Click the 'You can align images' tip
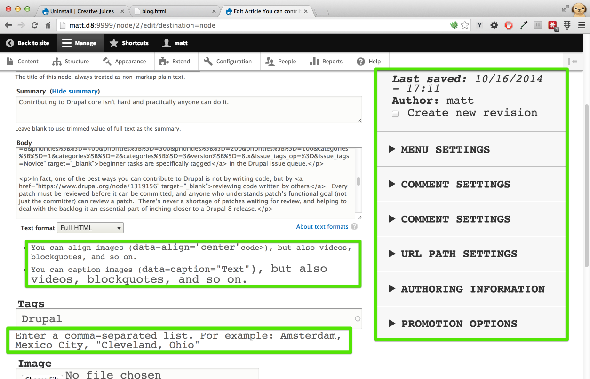The image size is (590, 379). tap(191, 252)
